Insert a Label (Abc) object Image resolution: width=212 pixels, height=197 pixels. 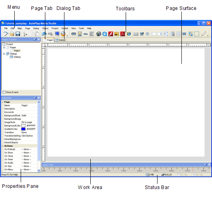point(86,34)
